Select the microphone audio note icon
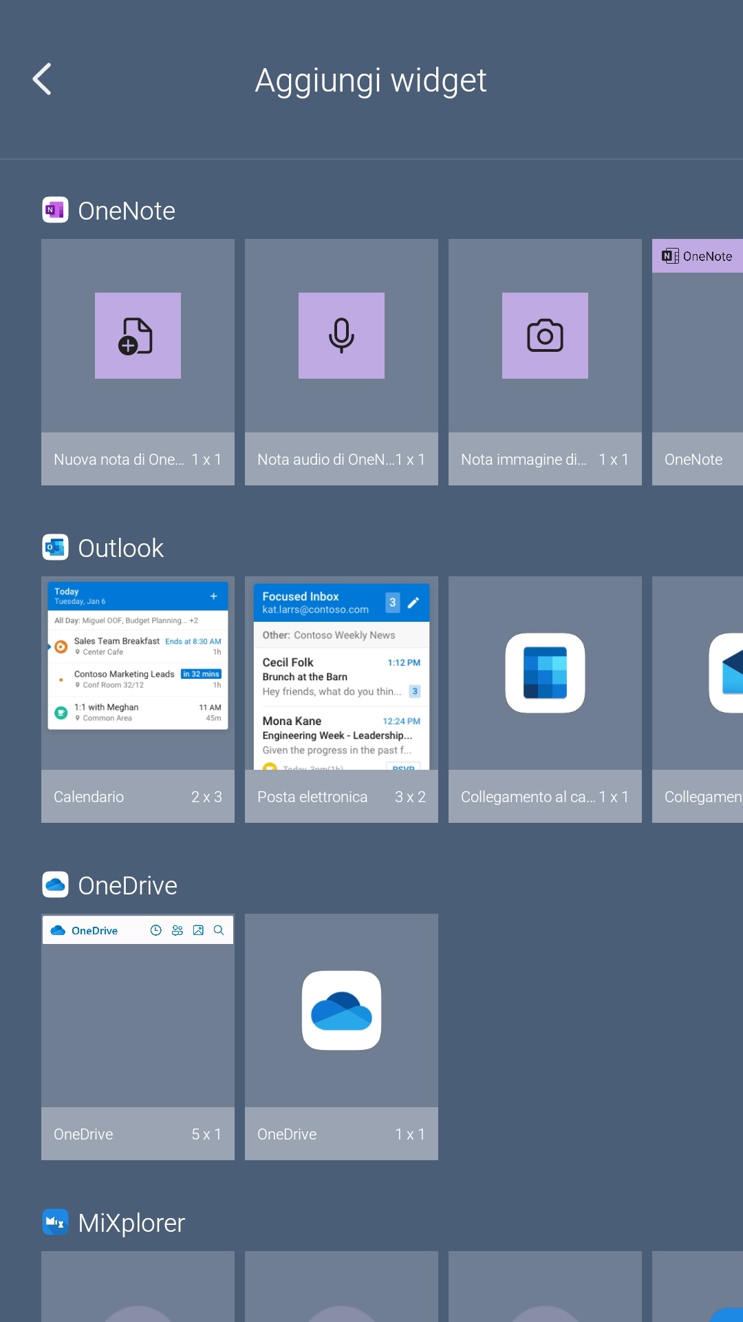Viewport: 743px width, 1322px height. (341, 335)
